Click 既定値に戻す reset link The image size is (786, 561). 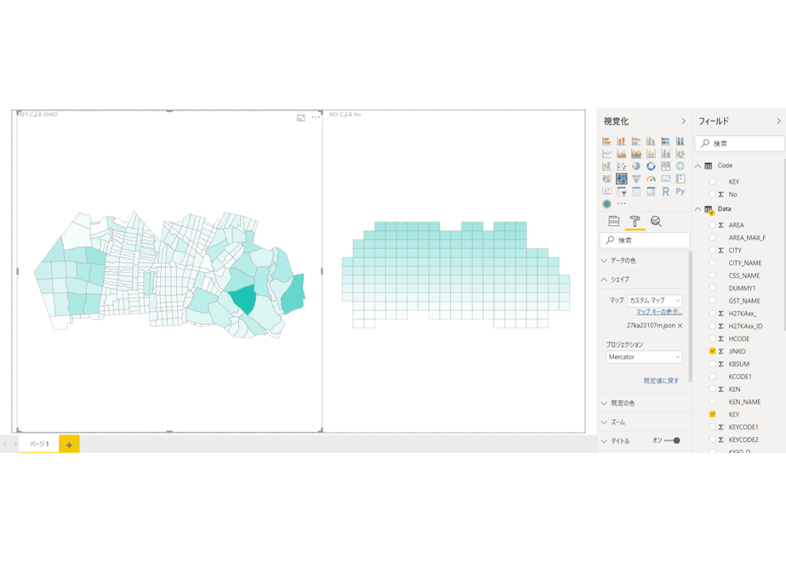661,381
